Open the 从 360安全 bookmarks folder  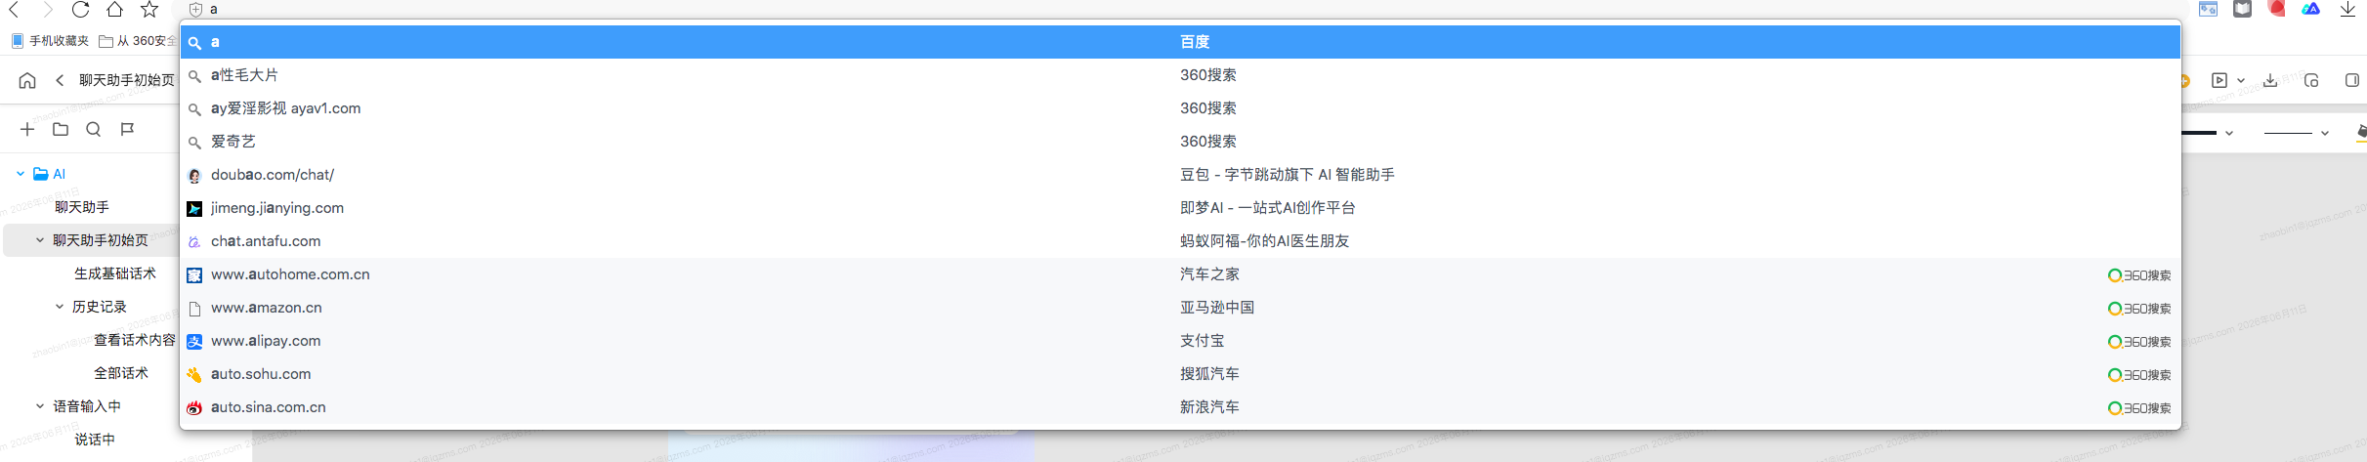(138, 41)
